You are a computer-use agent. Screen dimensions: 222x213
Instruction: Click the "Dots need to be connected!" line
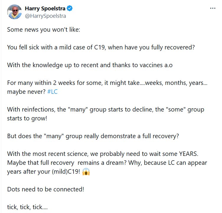[45, 190]
